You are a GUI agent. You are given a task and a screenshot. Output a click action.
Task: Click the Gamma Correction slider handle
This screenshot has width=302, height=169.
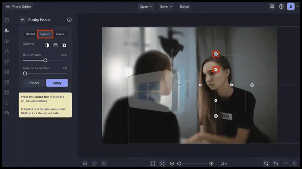(x=25, y=73)
